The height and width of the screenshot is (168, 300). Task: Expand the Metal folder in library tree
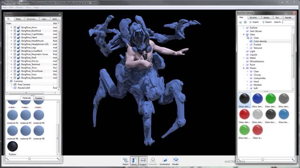tap(244, 58)
